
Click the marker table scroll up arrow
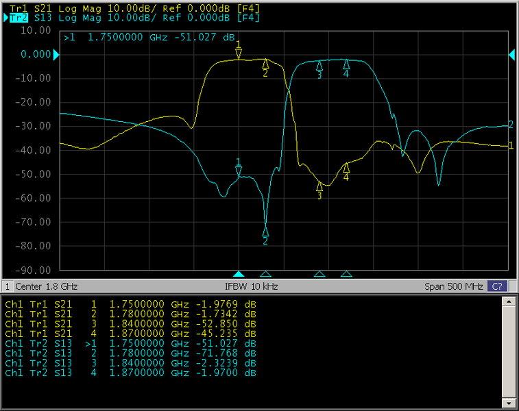click(508, 301)
